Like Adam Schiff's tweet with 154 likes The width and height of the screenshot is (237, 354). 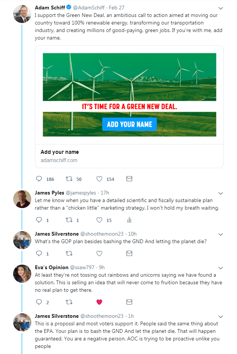point(99,179)
